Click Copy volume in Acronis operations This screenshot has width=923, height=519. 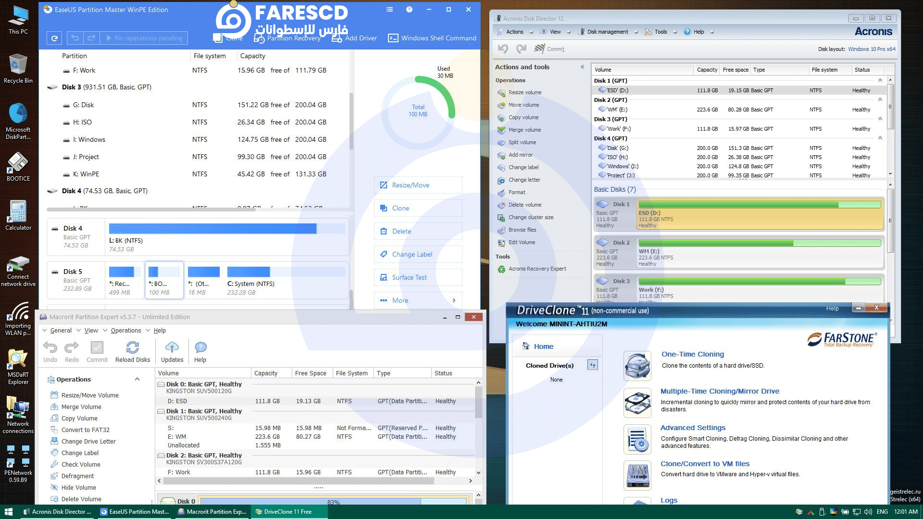(x=524, y=117)
